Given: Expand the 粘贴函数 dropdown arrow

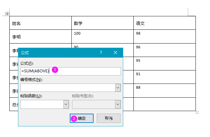Looking at the screenshot, I should (x=66, y=104).
